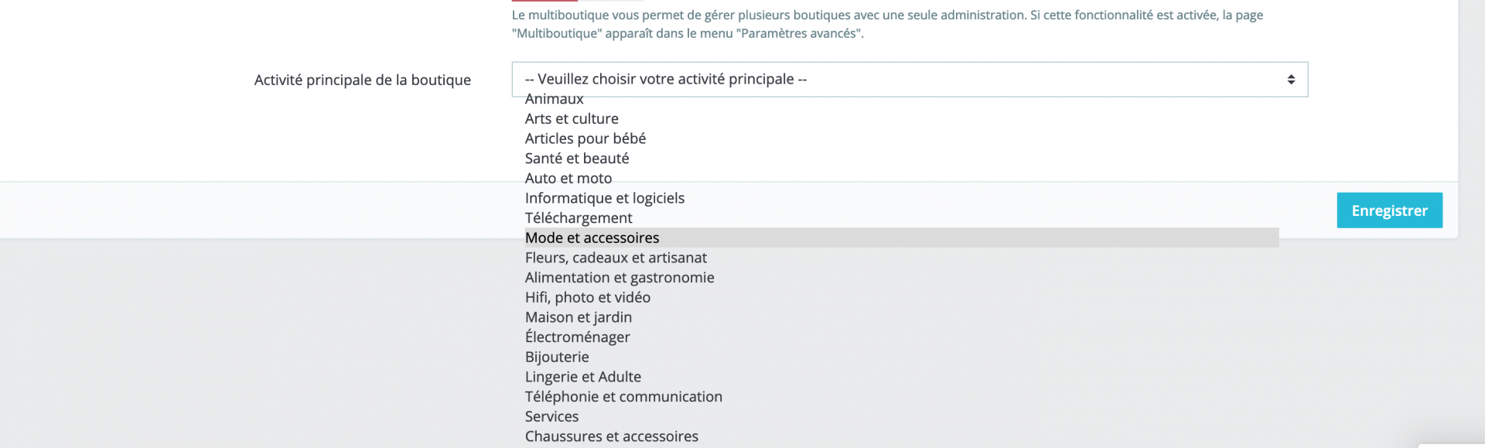Viewport: 1485px width, 448px height.
Task: Open the 'Activité principale de la boutique' dropdown
Action: [910, 80]
